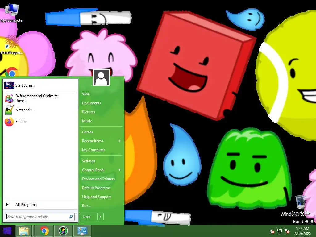Open the VM4 user folder
The height and width of the screenshot is (237, 316).
tap(86, 94)
